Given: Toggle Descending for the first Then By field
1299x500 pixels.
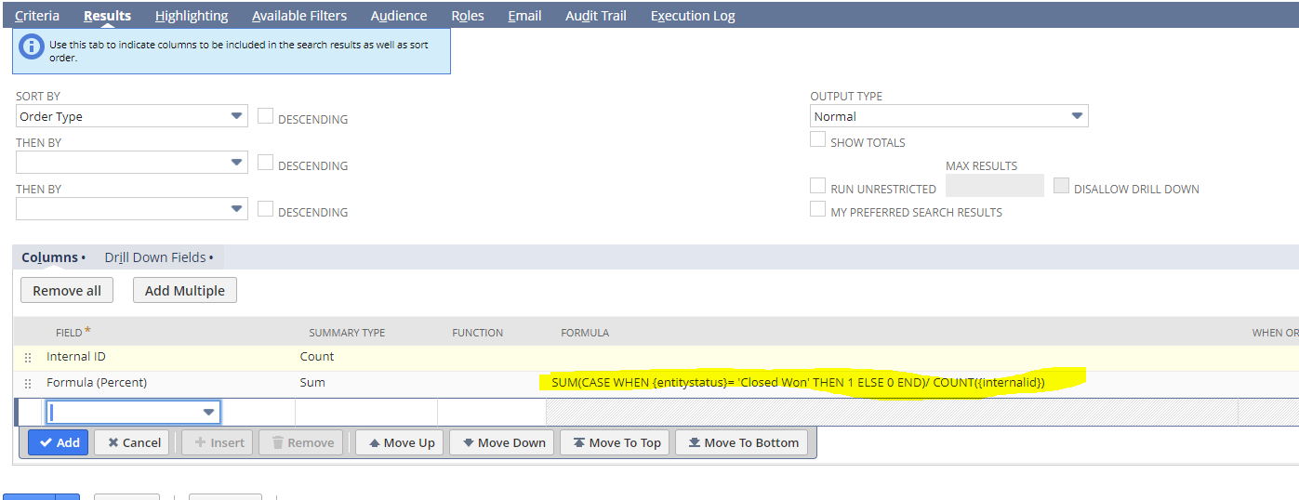Looking at the screenshot, I should (x=265, y=163).
